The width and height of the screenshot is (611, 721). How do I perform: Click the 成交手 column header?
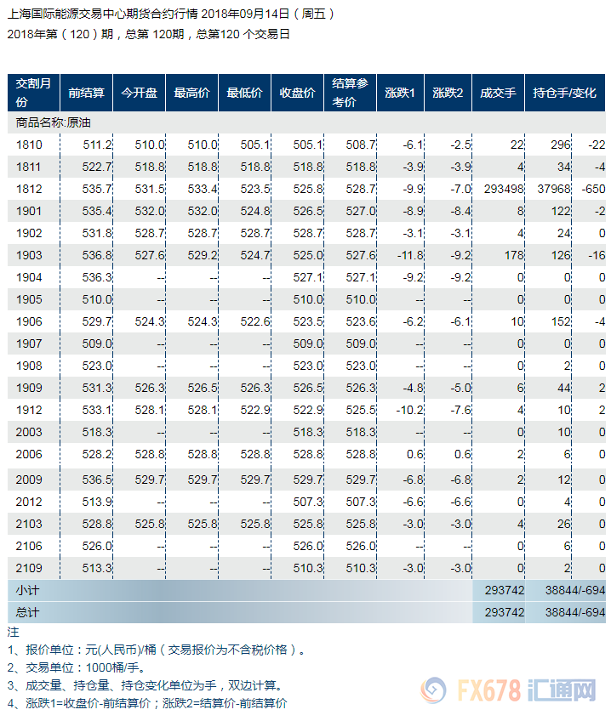499,93
